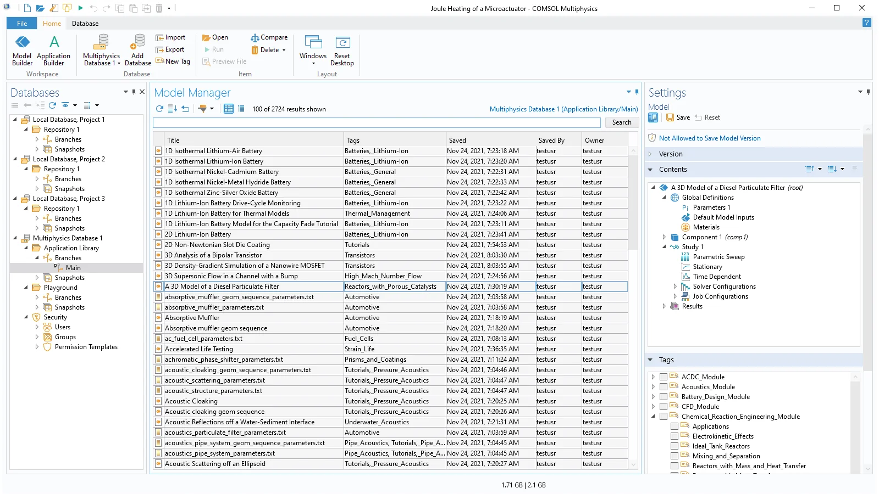Expand the Component 1 tree node
Screen dimensions: 879x494
664,237
